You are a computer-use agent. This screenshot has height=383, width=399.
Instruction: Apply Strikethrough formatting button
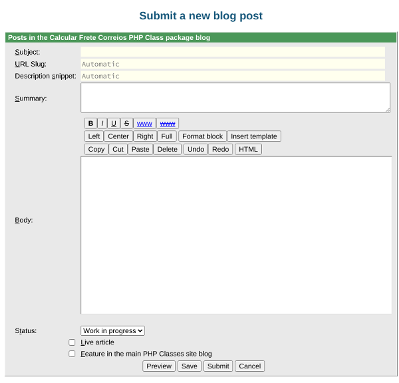pos(126,124)
